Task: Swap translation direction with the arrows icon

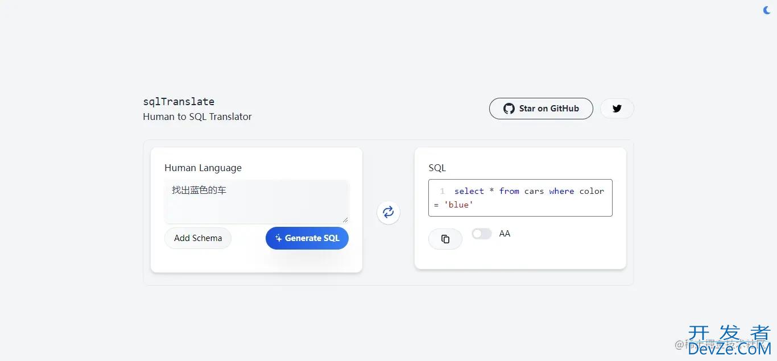Action: (x=388, y=213)
